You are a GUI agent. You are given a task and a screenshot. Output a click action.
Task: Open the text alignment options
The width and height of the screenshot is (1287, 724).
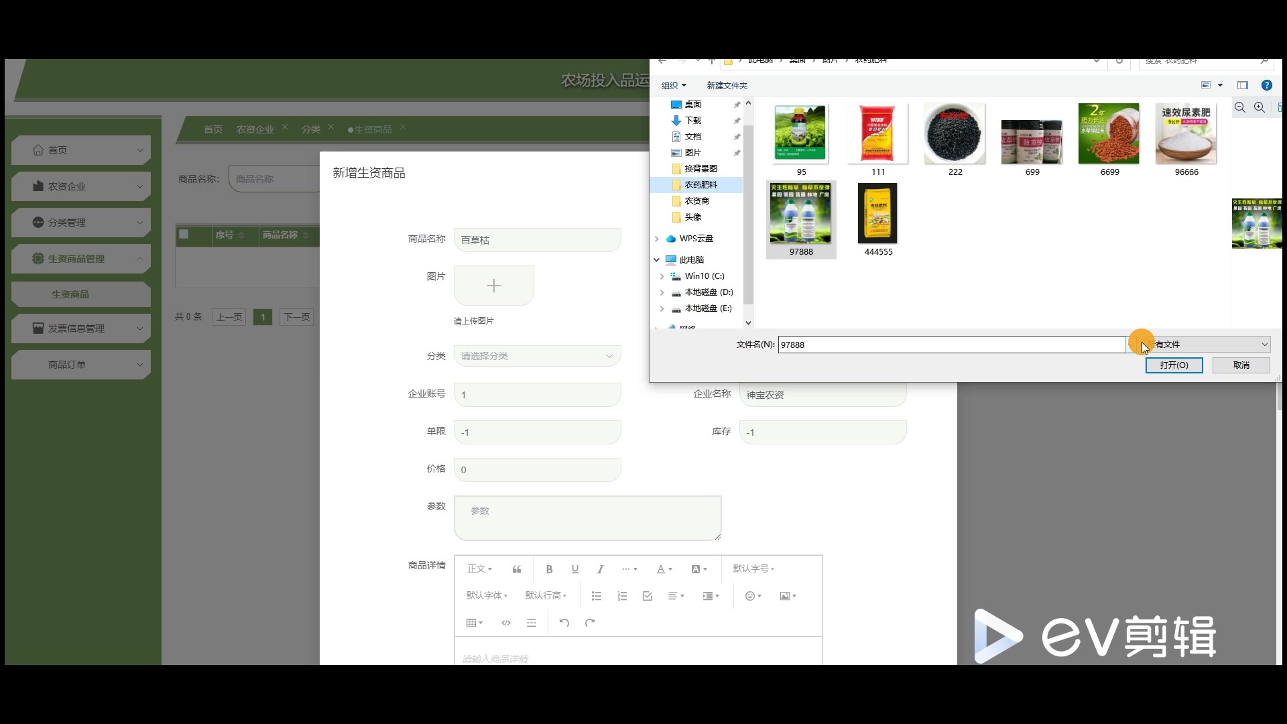tap(676, 596)
